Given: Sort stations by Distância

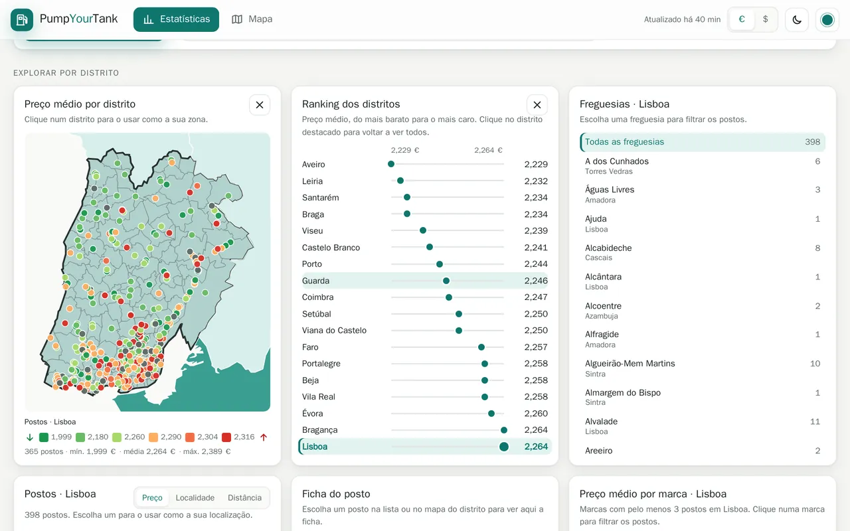Looking at the screenshot, I should [244, 498].
